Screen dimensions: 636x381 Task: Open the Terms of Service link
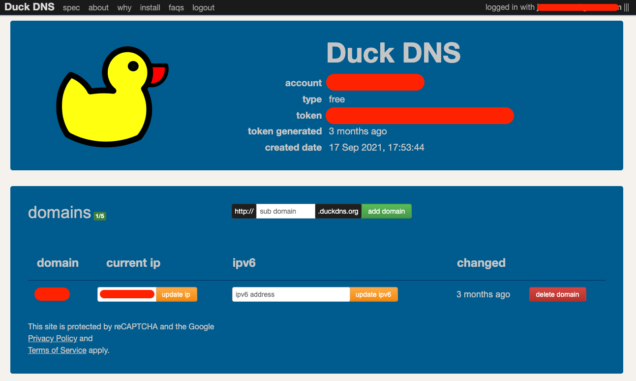(x=57, y=350)
